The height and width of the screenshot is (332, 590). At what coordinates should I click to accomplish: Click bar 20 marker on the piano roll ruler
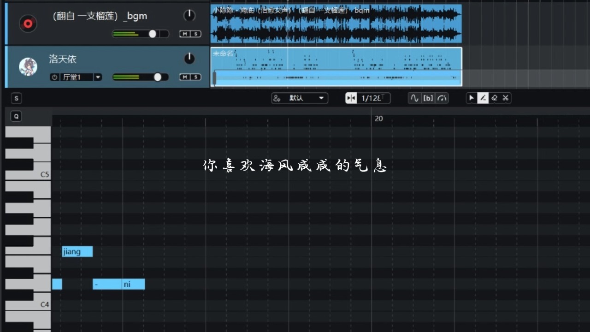click(378, 119)
